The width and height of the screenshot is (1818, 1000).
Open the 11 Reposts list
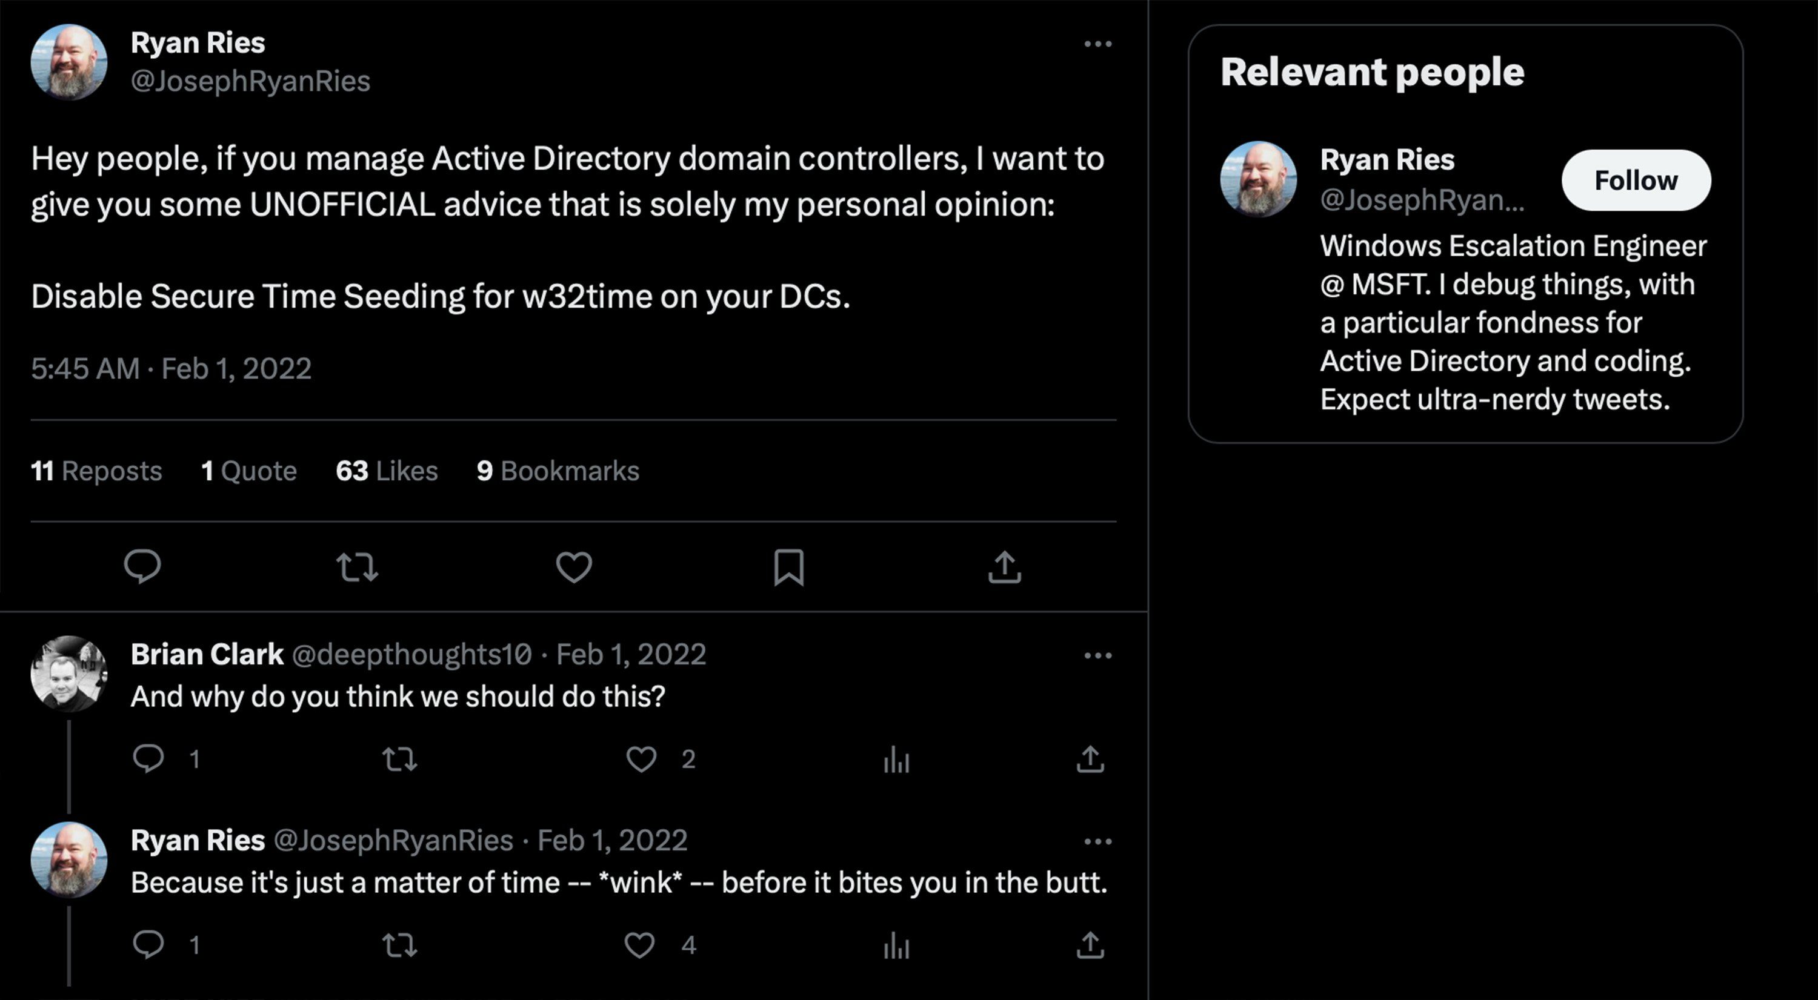tap(97, 471)
